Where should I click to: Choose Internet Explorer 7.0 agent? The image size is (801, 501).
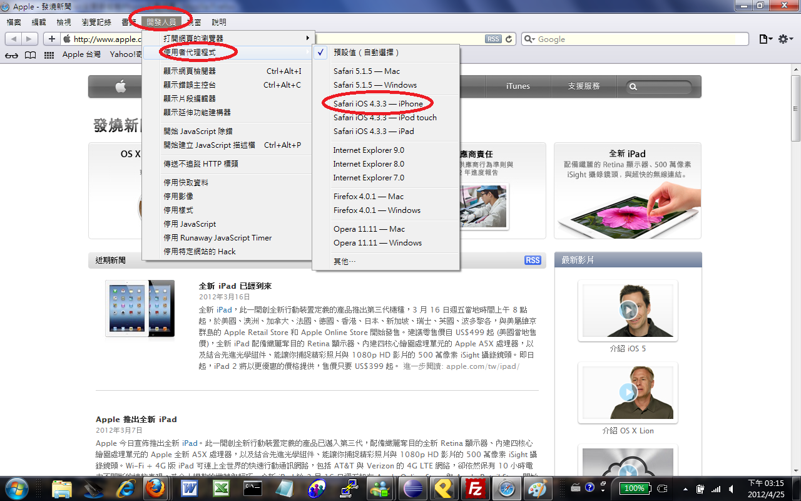click(386, 177)
